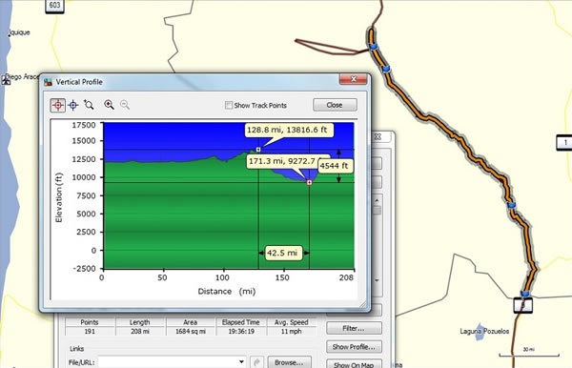Select the red crosshair measure tool
Screen dimensions: 572x368
[x=57, y=105]
